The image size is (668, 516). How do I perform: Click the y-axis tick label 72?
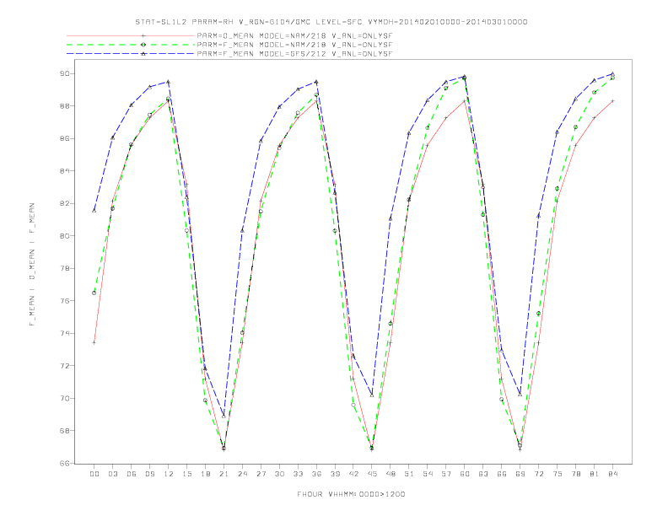[x=64, y=365]
